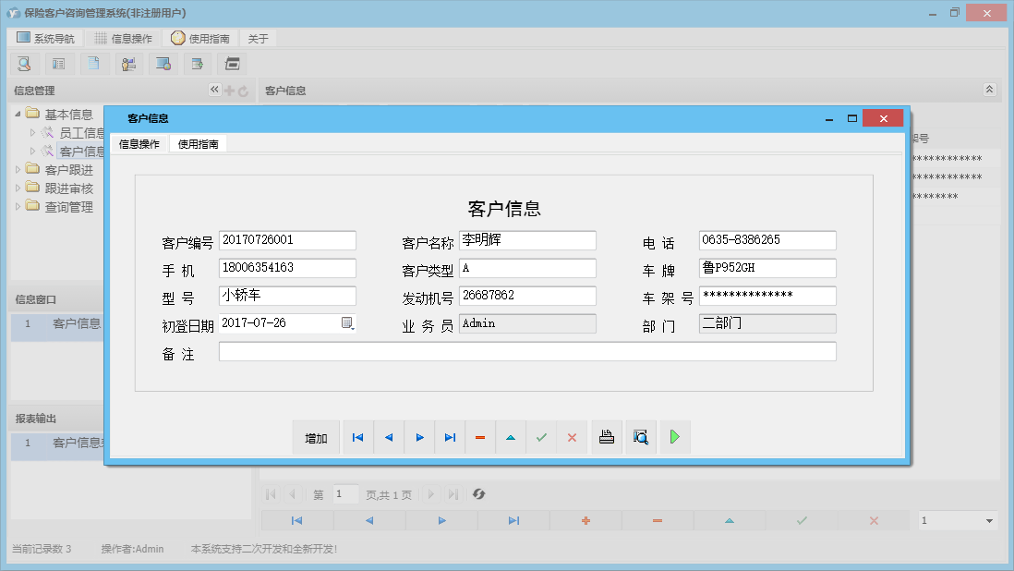The width and height of the screenshot is (1014, 571).
Task: Click the document icon on the main toolbar
Action: (x=94, y=64)
